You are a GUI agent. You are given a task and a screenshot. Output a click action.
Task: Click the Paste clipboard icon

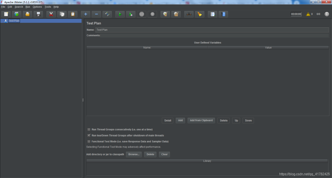tap(73, 14)
